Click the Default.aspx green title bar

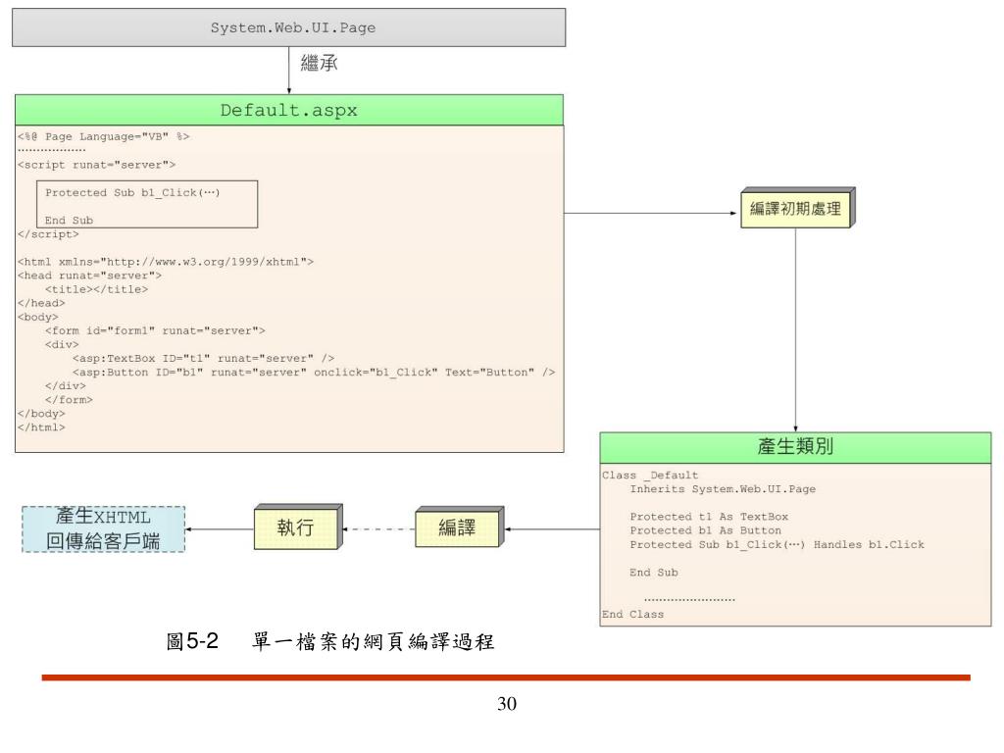pos(289,110)
